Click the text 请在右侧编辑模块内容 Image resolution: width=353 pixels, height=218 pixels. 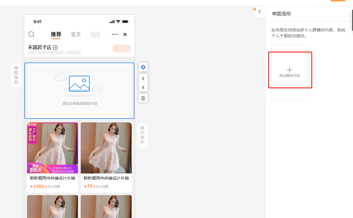point(80,104)
